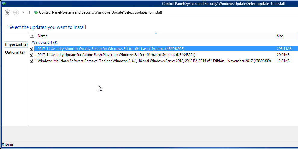This screenshot has width=298, height=149.
Task: Select the KB4048958 Quality Rollup update name
Action: point(111,49)
